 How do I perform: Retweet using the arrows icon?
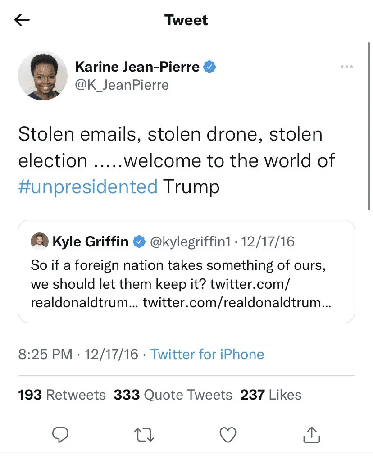144,434
